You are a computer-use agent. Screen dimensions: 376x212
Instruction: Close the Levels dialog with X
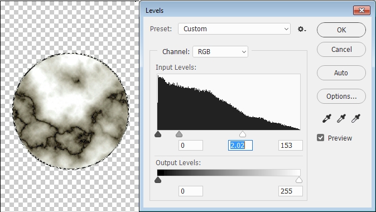(361, 10)
